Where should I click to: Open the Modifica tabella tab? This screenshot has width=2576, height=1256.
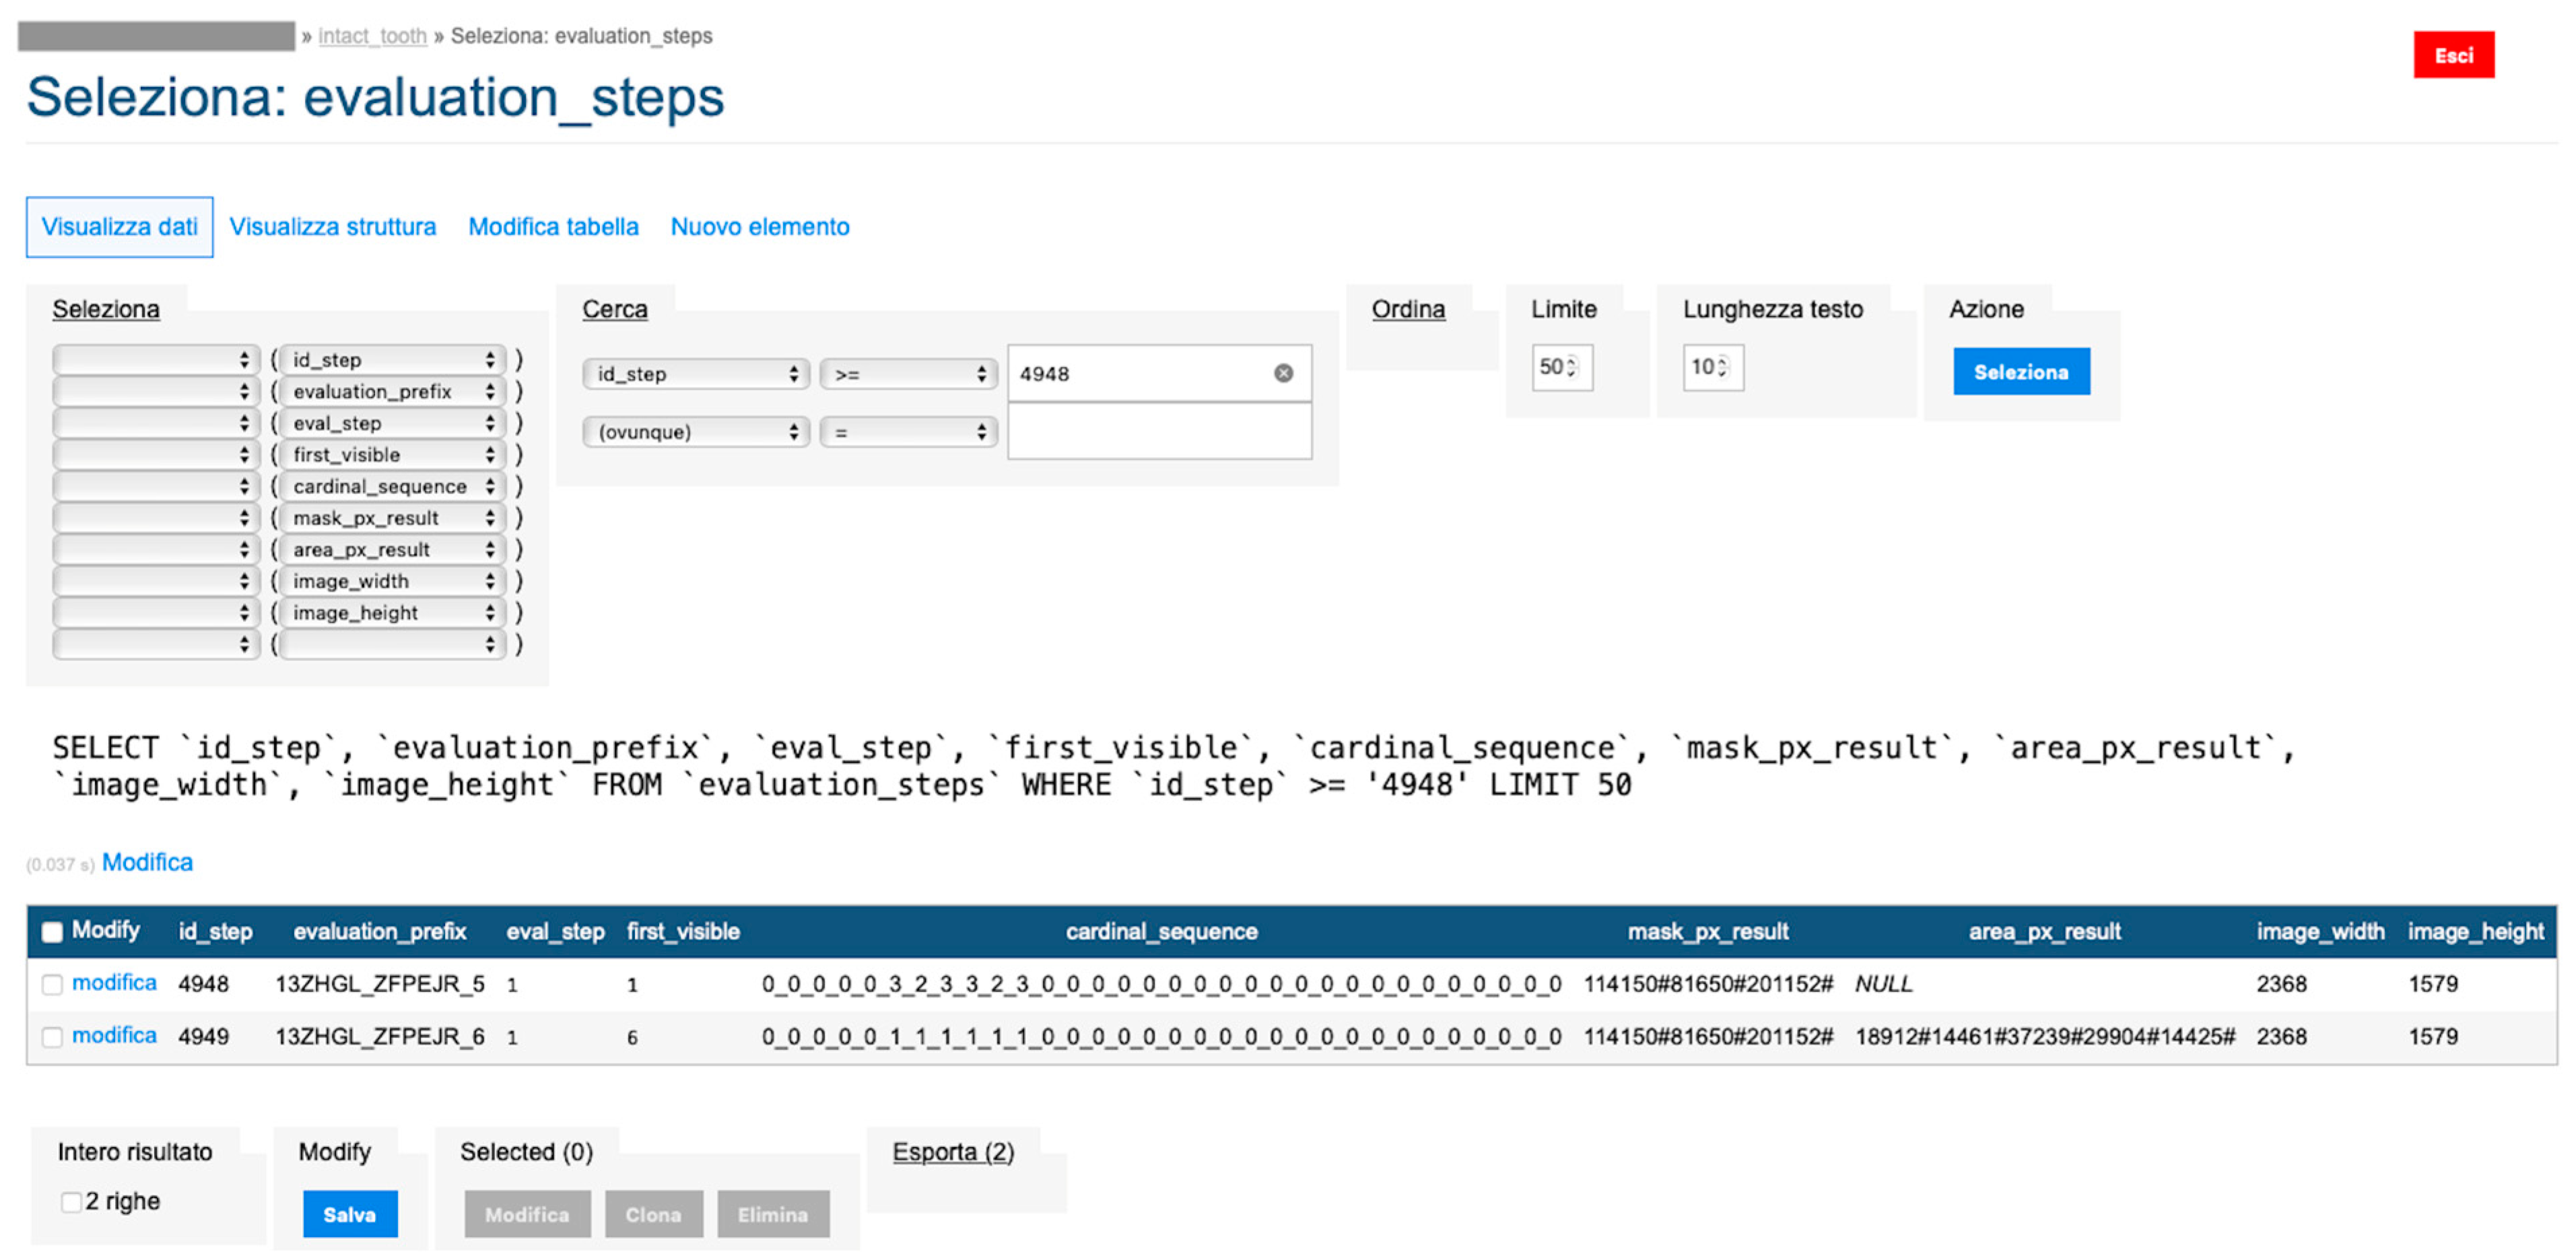tap(553, 227)
